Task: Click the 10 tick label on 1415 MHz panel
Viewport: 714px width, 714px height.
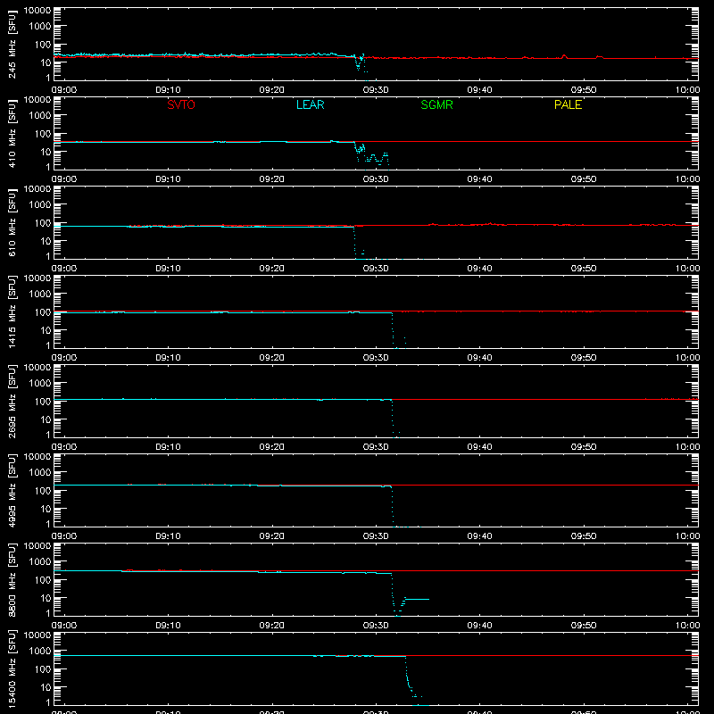Action: click(x=46, y=330)
